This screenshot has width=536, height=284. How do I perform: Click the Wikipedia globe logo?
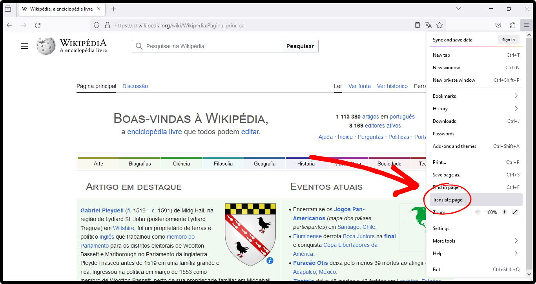pos(46,46)
